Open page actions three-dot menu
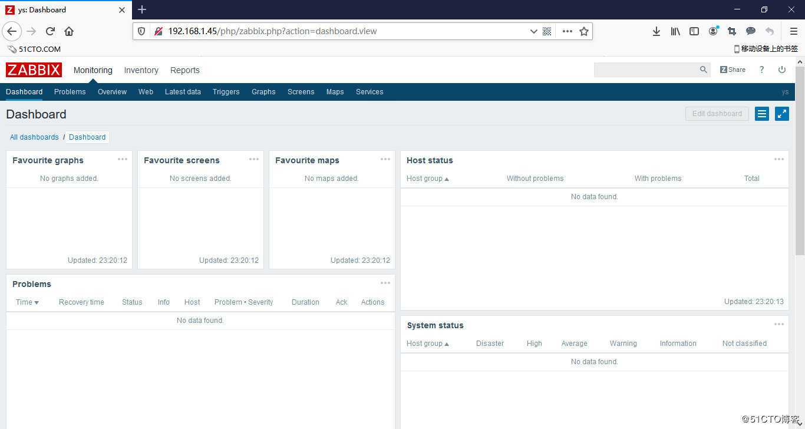 pyautogui.click(x=567, y=31)
